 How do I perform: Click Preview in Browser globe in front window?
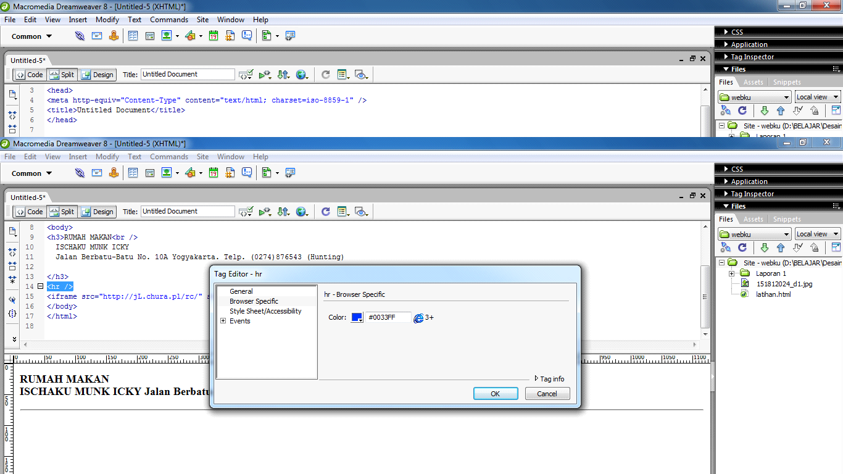[x=302, y=212]
